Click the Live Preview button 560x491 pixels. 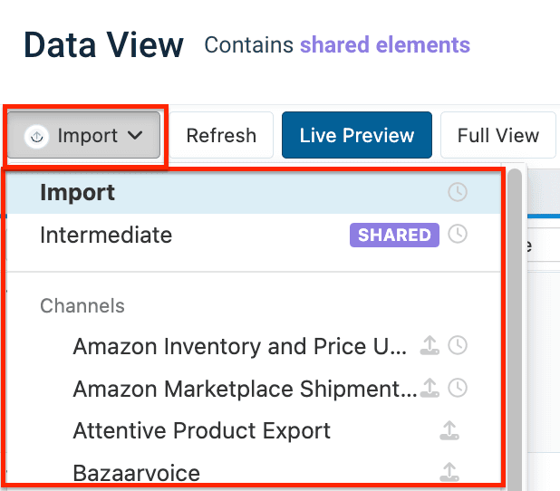pos(356,136)
